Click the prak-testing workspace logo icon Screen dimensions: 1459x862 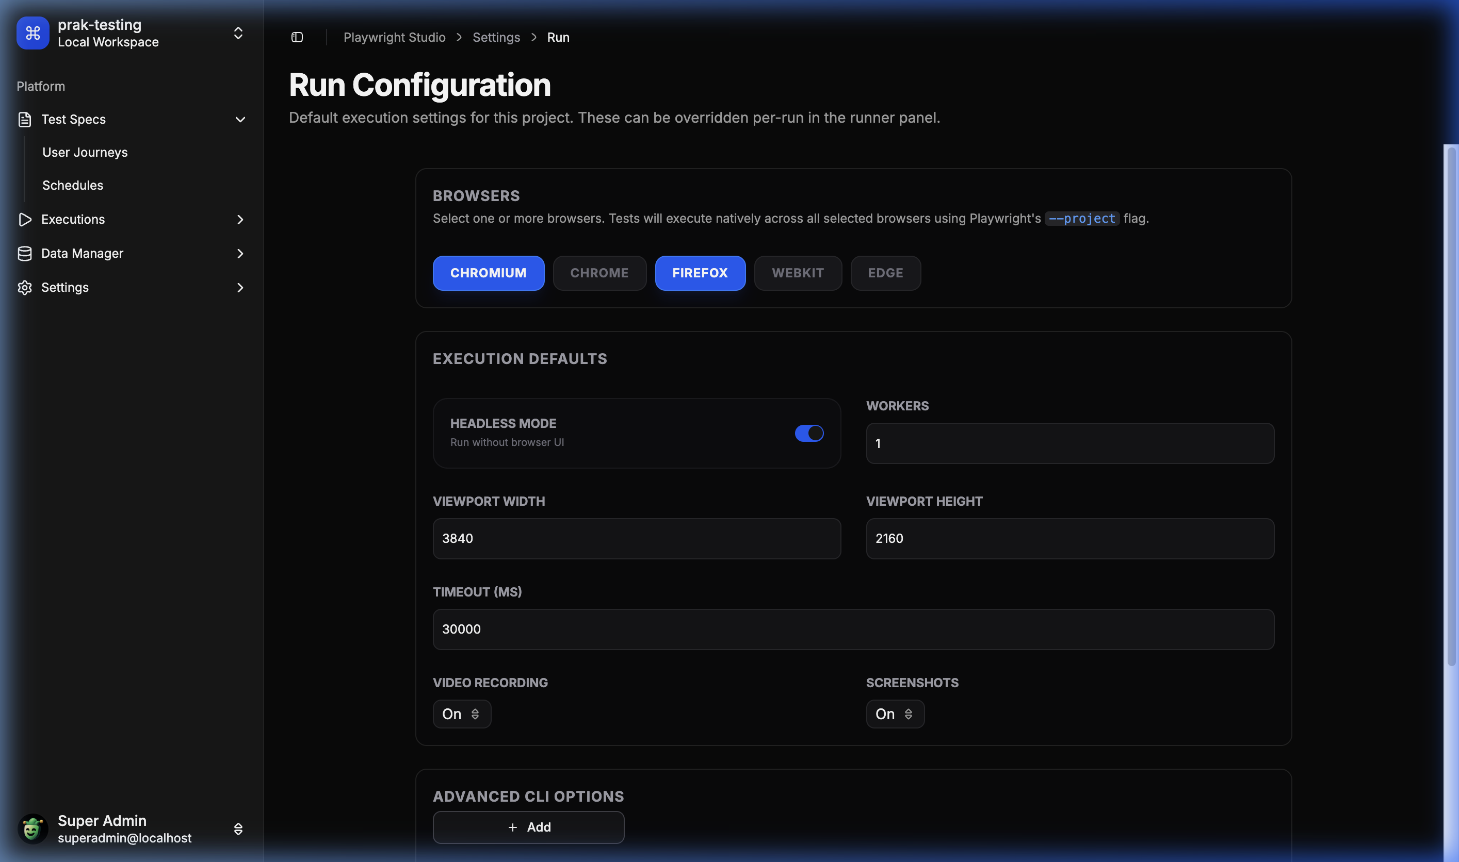[x=33, y=33]
